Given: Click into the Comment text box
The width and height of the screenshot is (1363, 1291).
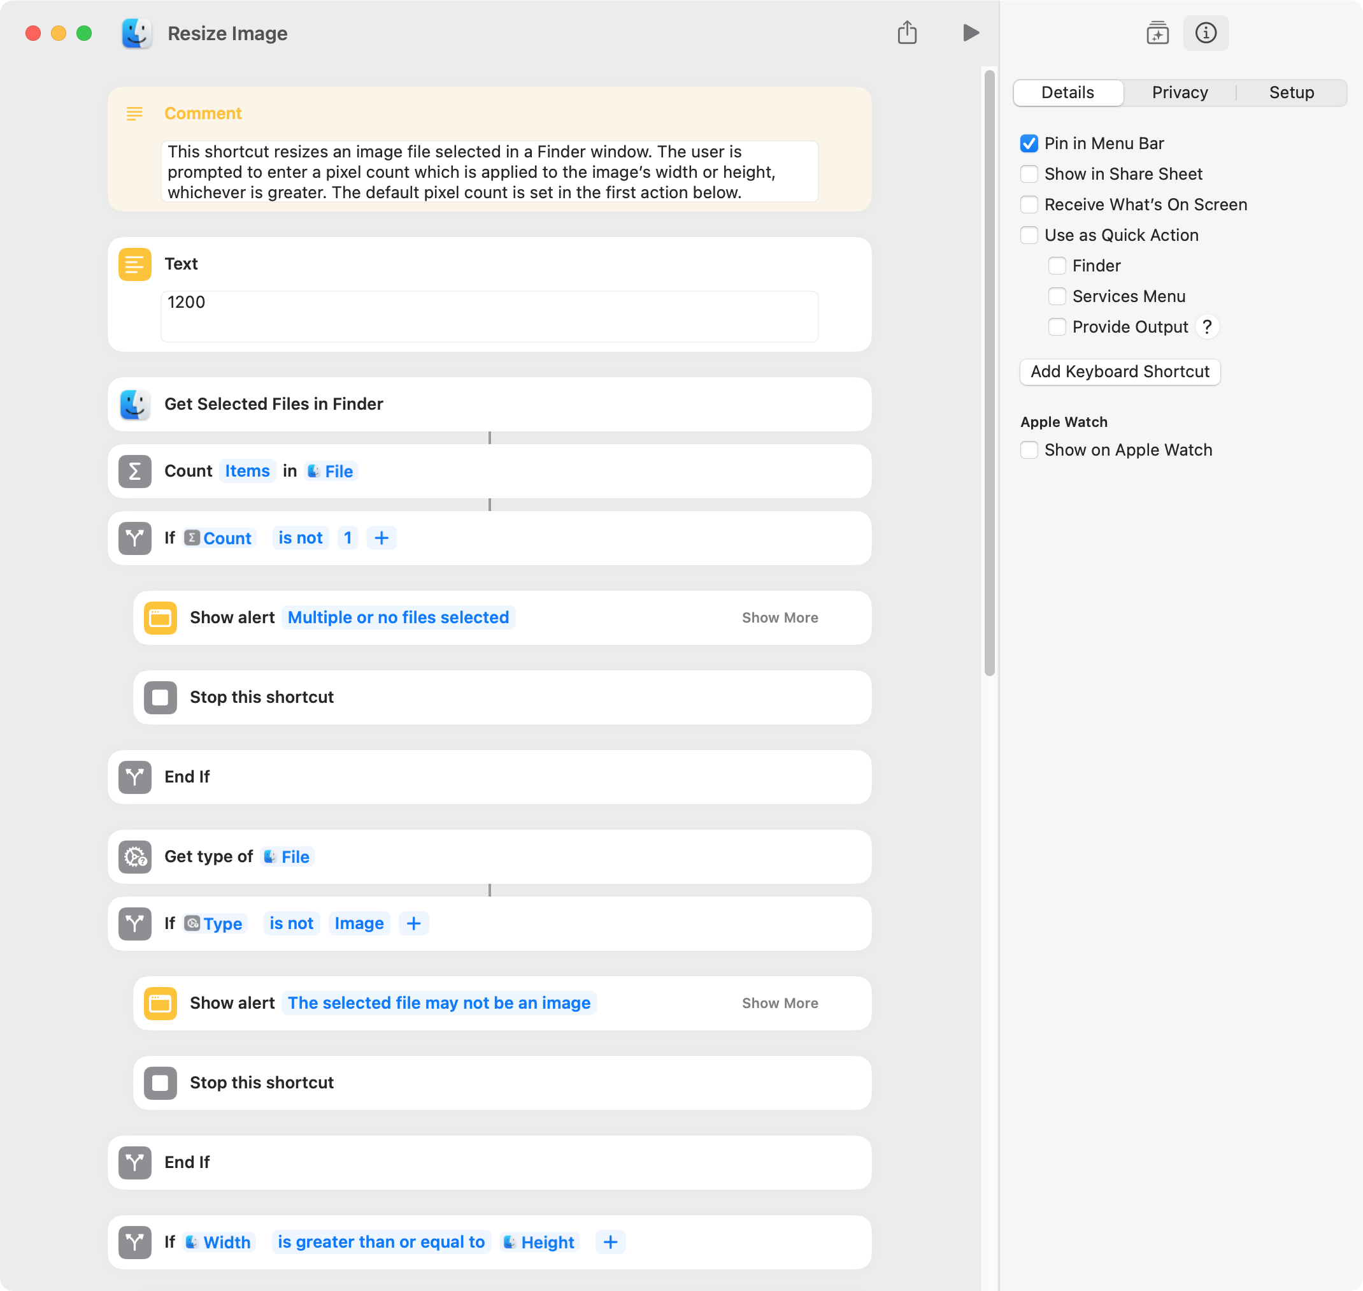Looking at the screenshot, I should pyautogui.click(x=490, y=171).
